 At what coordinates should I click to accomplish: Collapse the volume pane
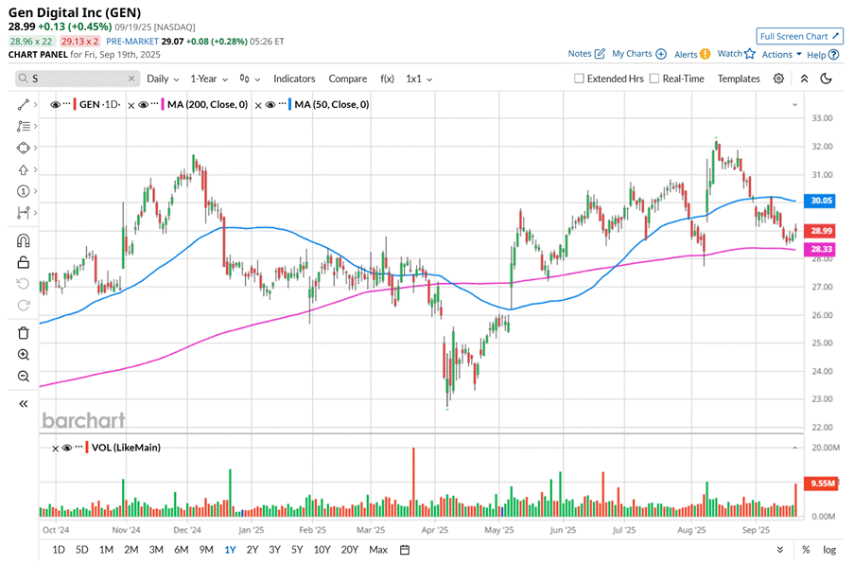[x=794, y=448]
